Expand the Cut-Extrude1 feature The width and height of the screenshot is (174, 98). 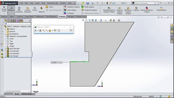tap(5, 51)
